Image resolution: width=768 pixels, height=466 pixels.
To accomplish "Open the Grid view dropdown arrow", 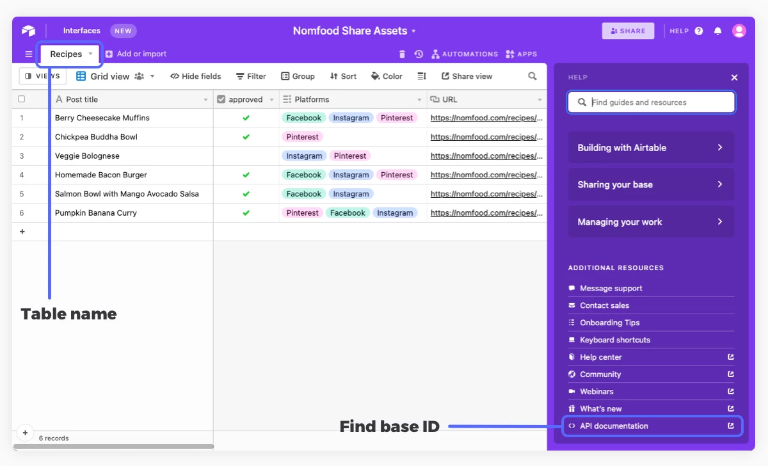I will point(152,76).
